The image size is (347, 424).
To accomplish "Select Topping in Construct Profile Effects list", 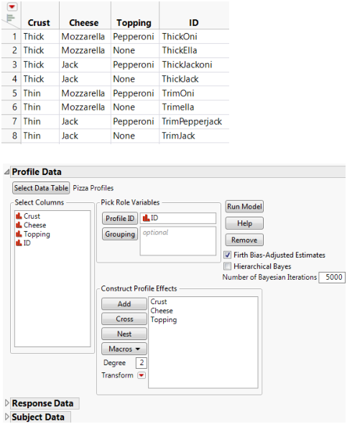I will tap(164, 320).
